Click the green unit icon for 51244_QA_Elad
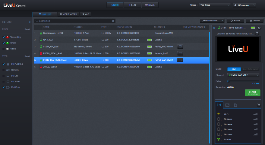Viewport: 265px width, 145px height. (x=41, y=47)
